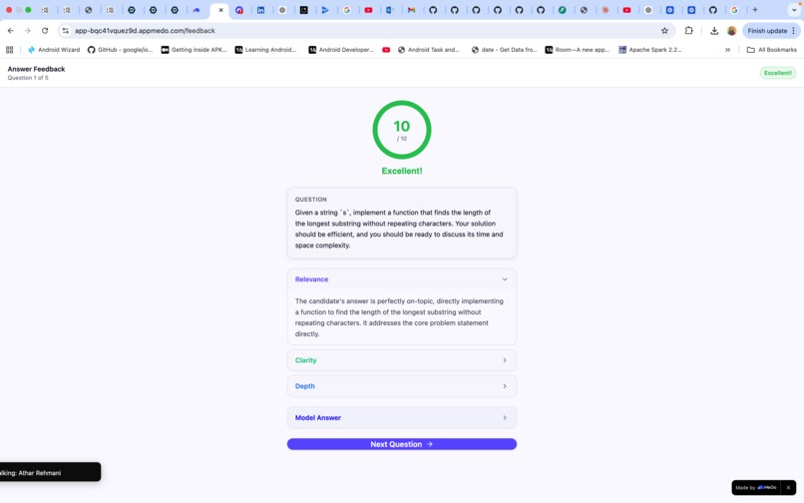Expand the Clarity section
The height and width of the screenshot is (503, 804).
(401, 360)
